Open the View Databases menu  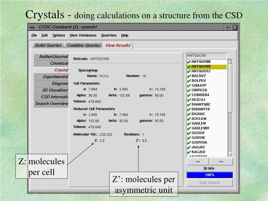coord(83,35)
